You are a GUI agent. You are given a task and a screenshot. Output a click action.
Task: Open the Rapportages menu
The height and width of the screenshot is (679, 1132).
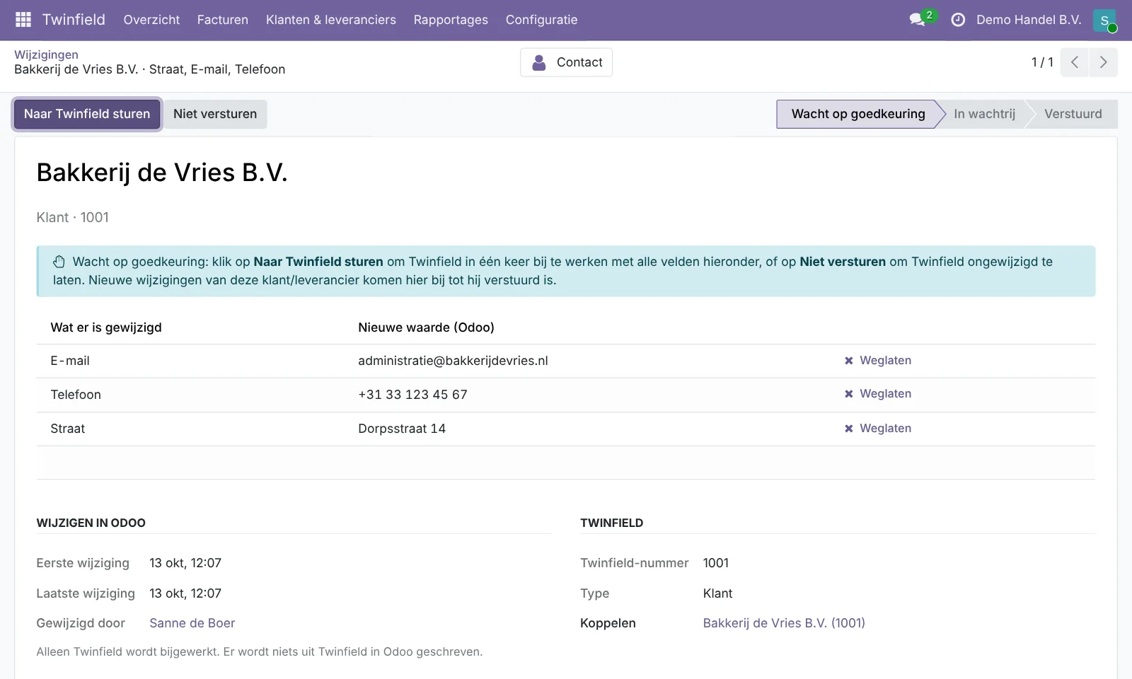[x=451, y=20]
